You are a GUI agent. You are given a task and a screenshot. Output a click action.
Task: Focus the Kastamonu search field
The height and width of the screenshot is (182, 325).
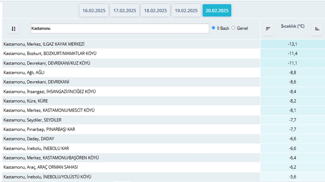point(120,29)
